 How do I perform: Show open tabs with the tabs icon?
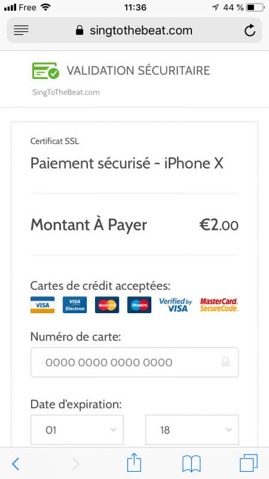(x=249, y=463)
